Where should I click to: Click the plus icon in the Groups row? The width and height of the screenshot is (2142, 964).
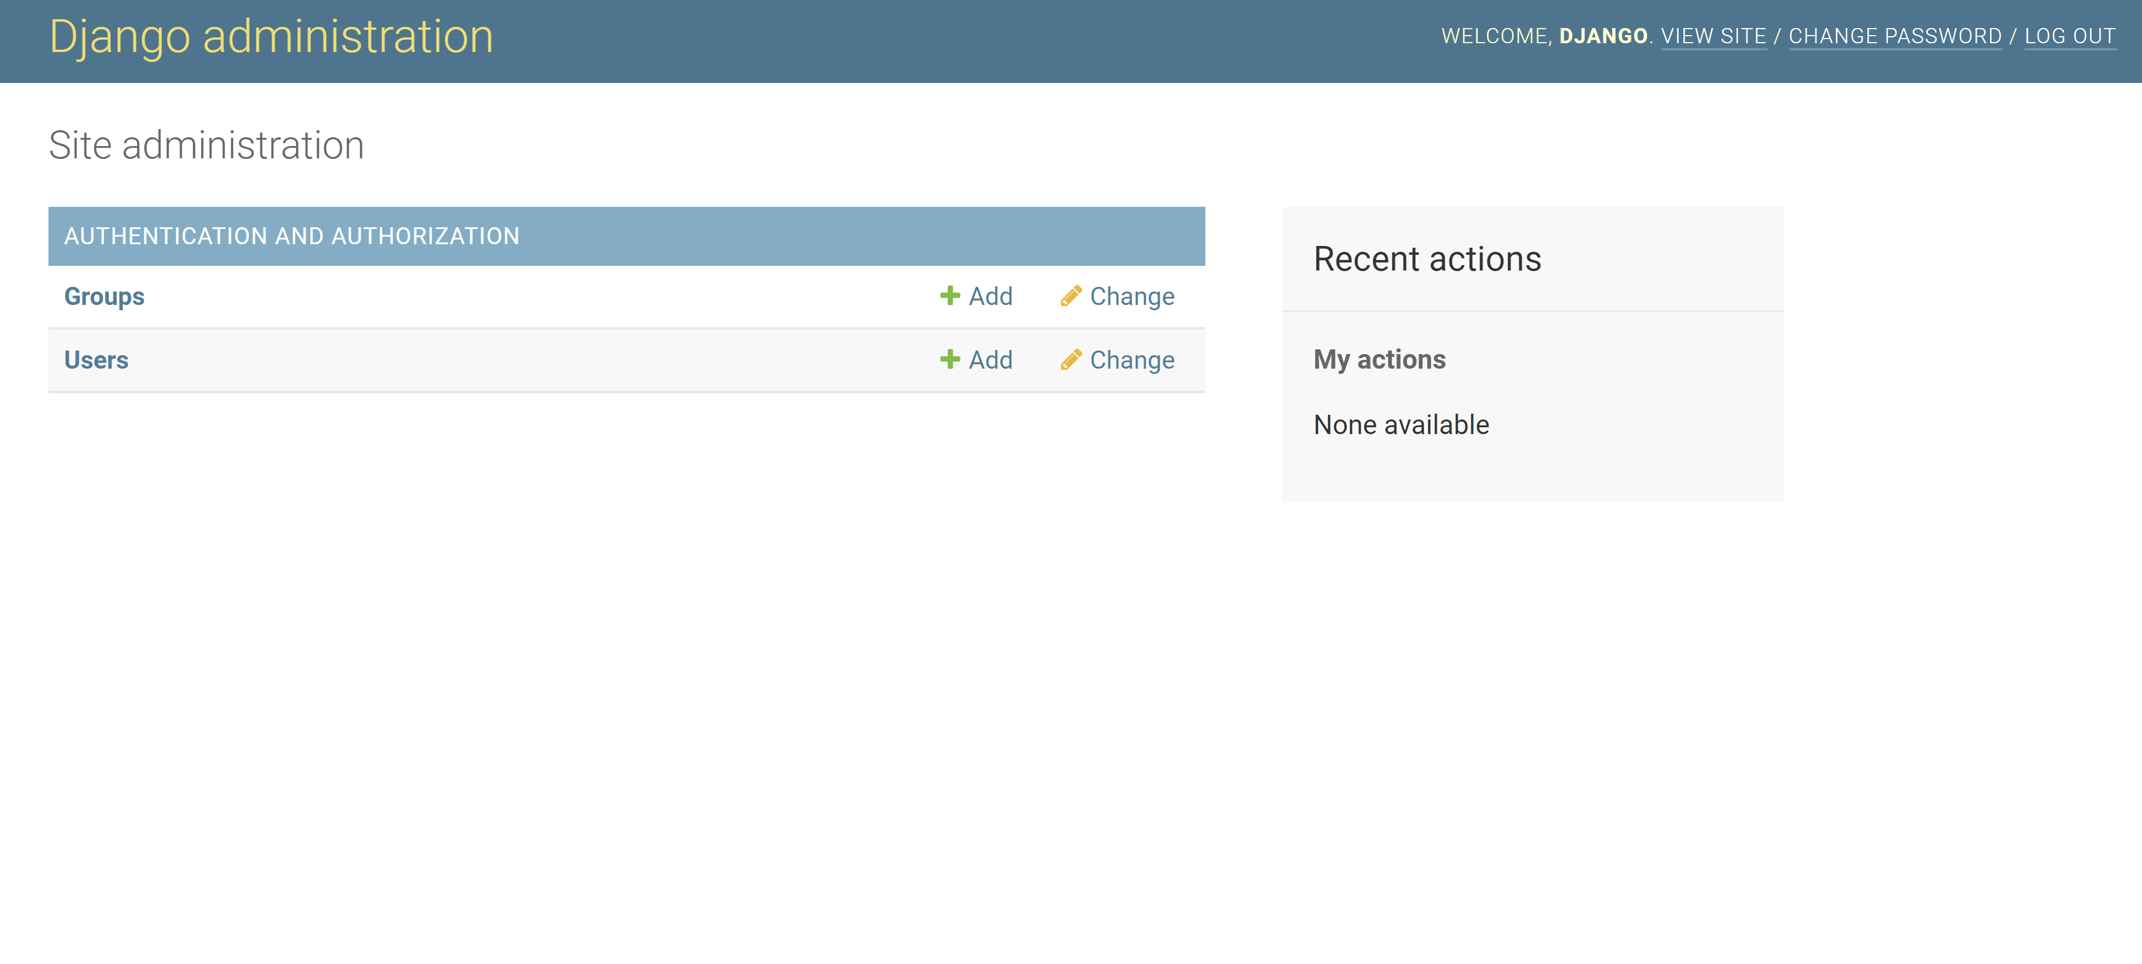click(x=949, y=295)
